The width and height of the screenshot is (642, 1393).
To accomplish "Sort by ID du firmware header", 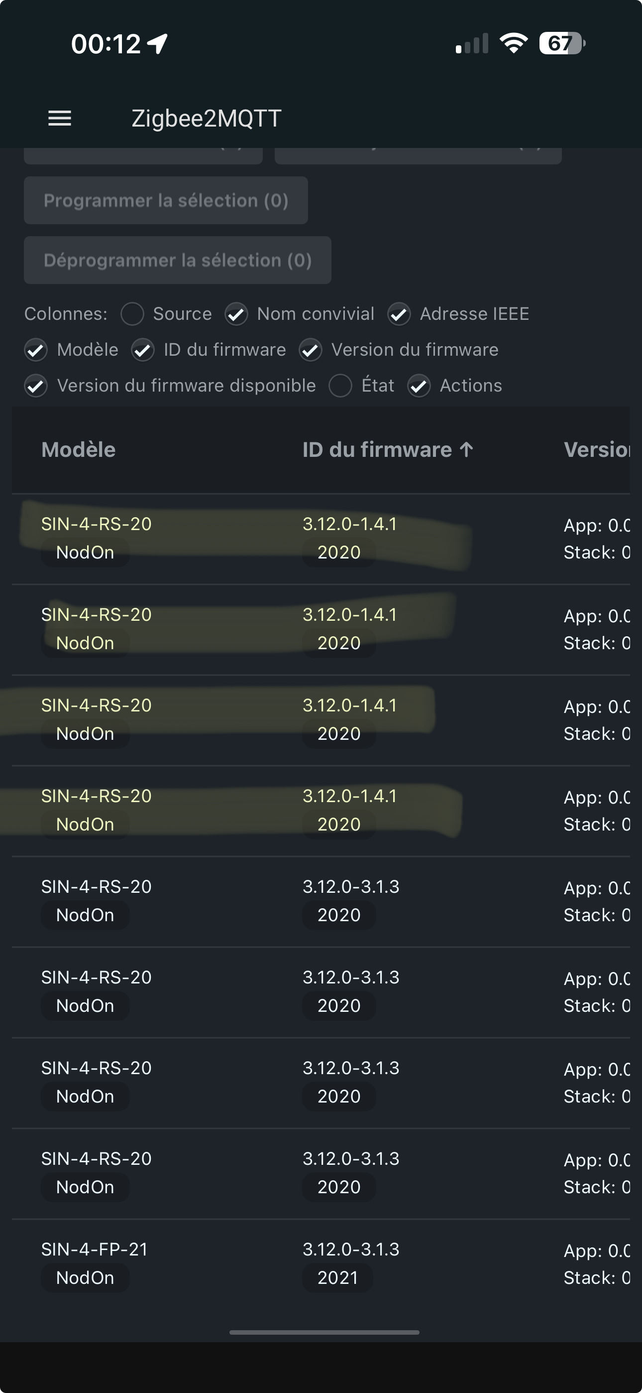I will click(x=377, y=449).
